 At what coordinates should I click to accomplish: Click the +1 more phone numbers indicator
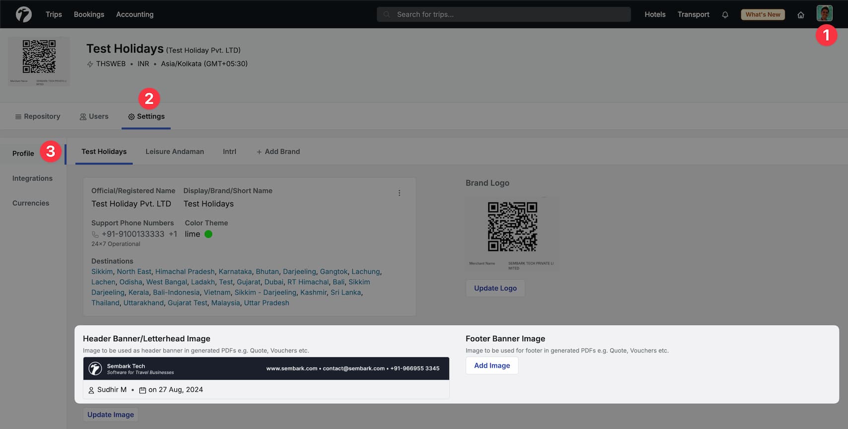point(173,234)
